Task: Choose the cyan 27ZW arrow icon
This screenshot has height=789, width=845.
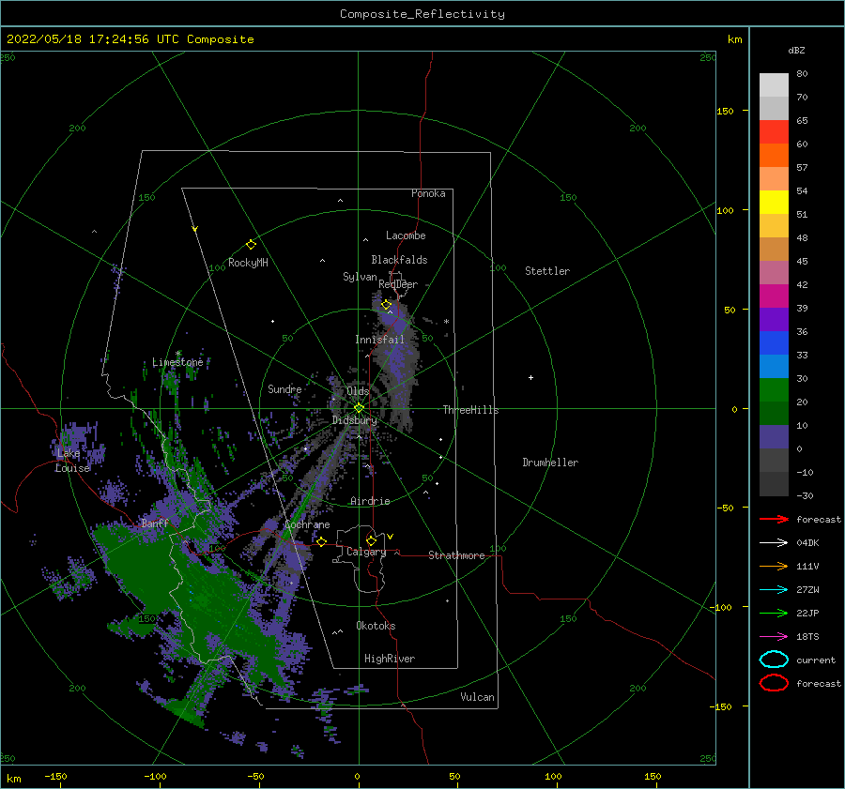Action: [x=774, y=590]
